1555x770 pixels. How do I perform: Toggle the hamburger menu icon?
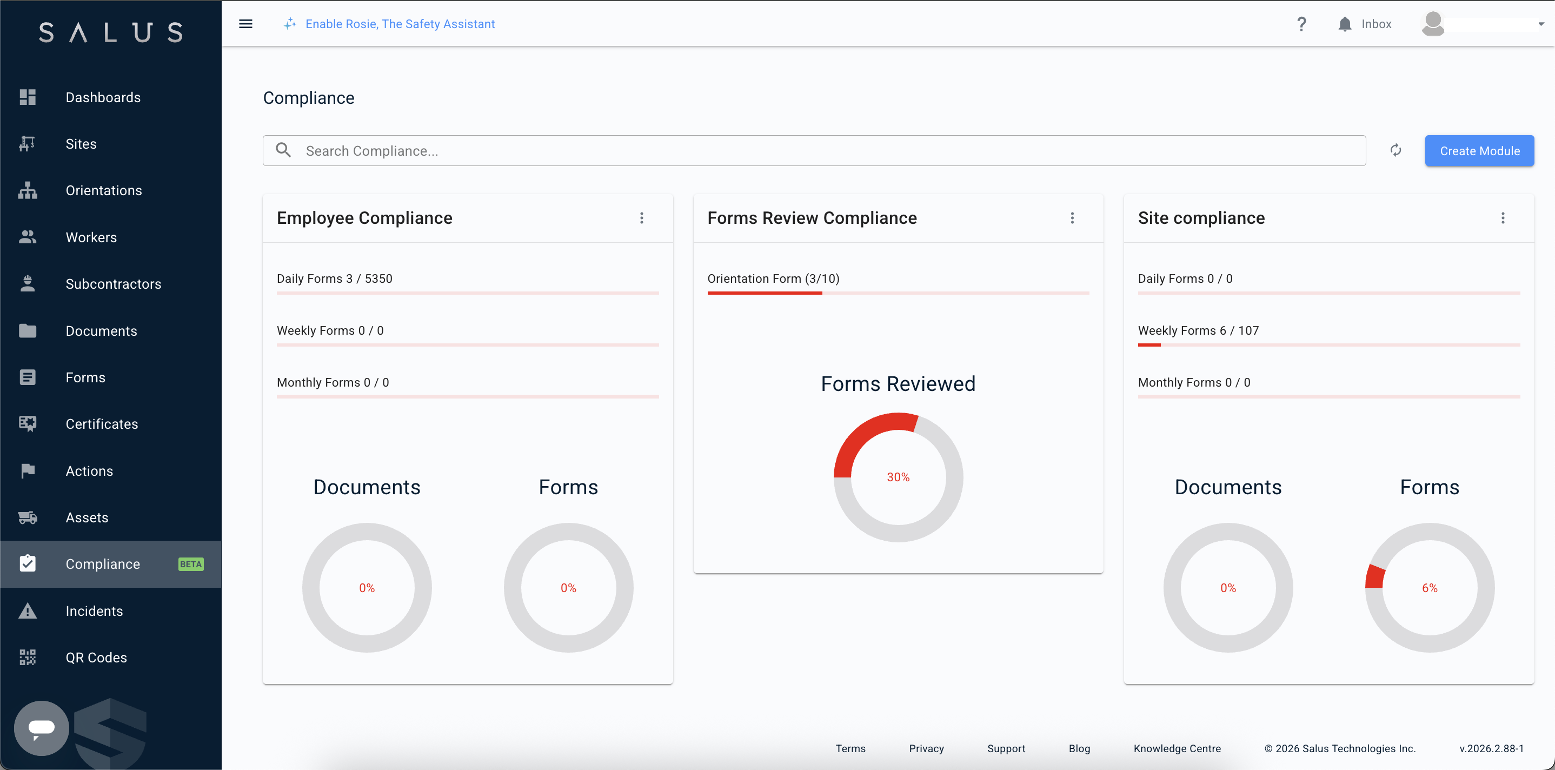tap(245, 24)
